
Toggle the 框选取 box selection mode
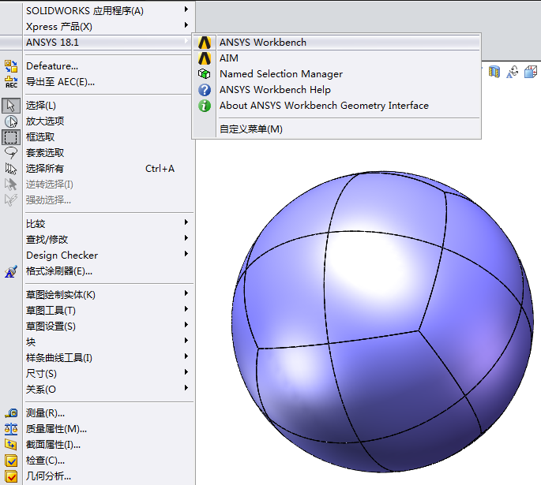click(11, 137)
